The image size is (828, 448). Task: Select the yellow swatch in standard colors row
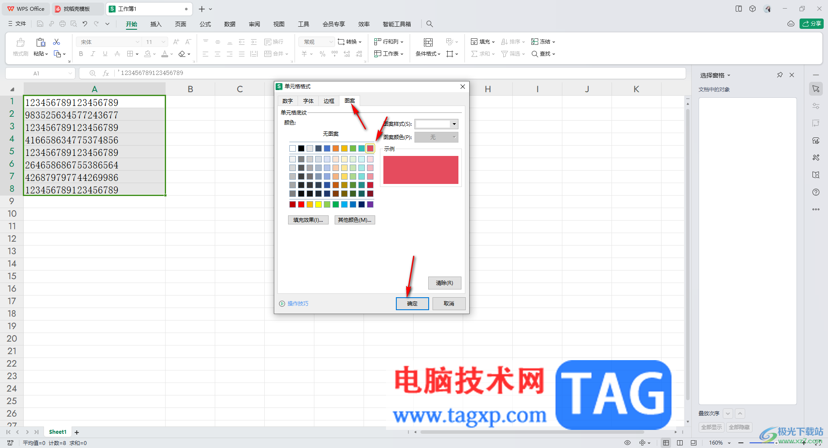[x=318, y=205]
